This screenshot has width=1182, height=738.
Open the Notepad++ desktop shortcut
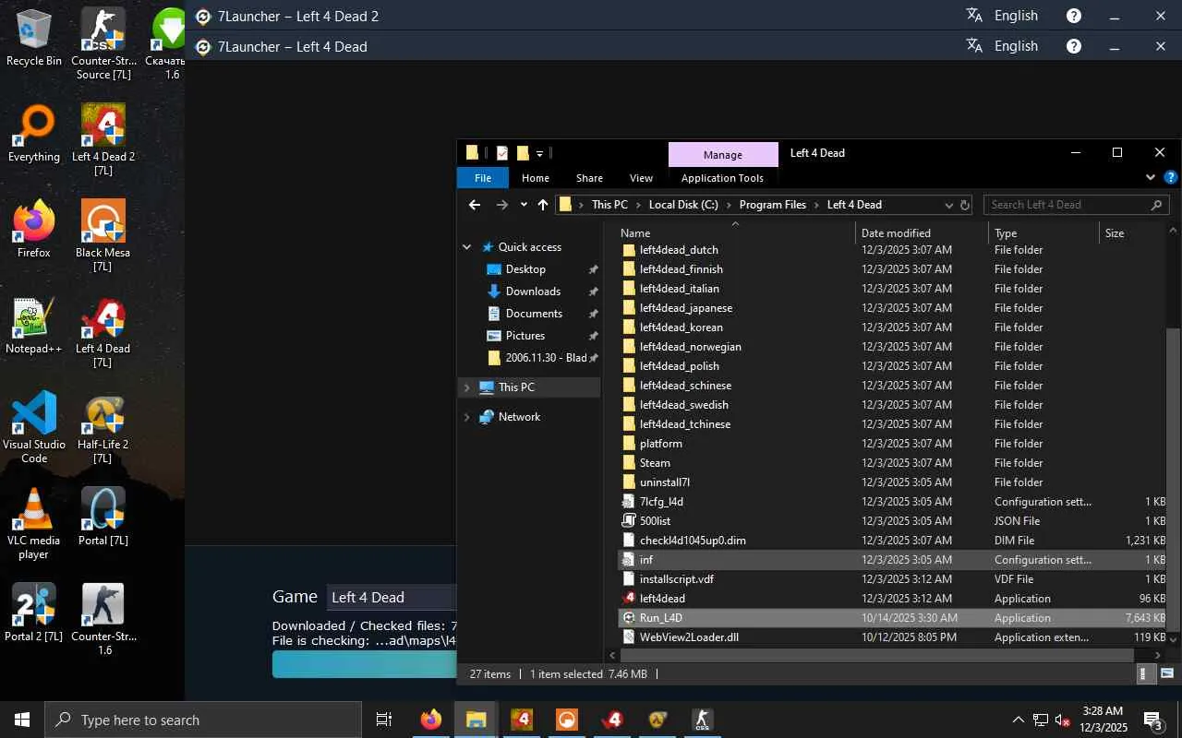[x=34, y=326]
